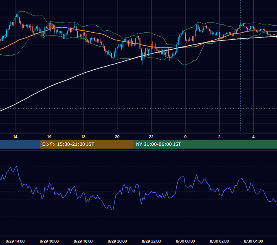
Task: Click hour label 14 on price chart axis
Action: [15, 137]
